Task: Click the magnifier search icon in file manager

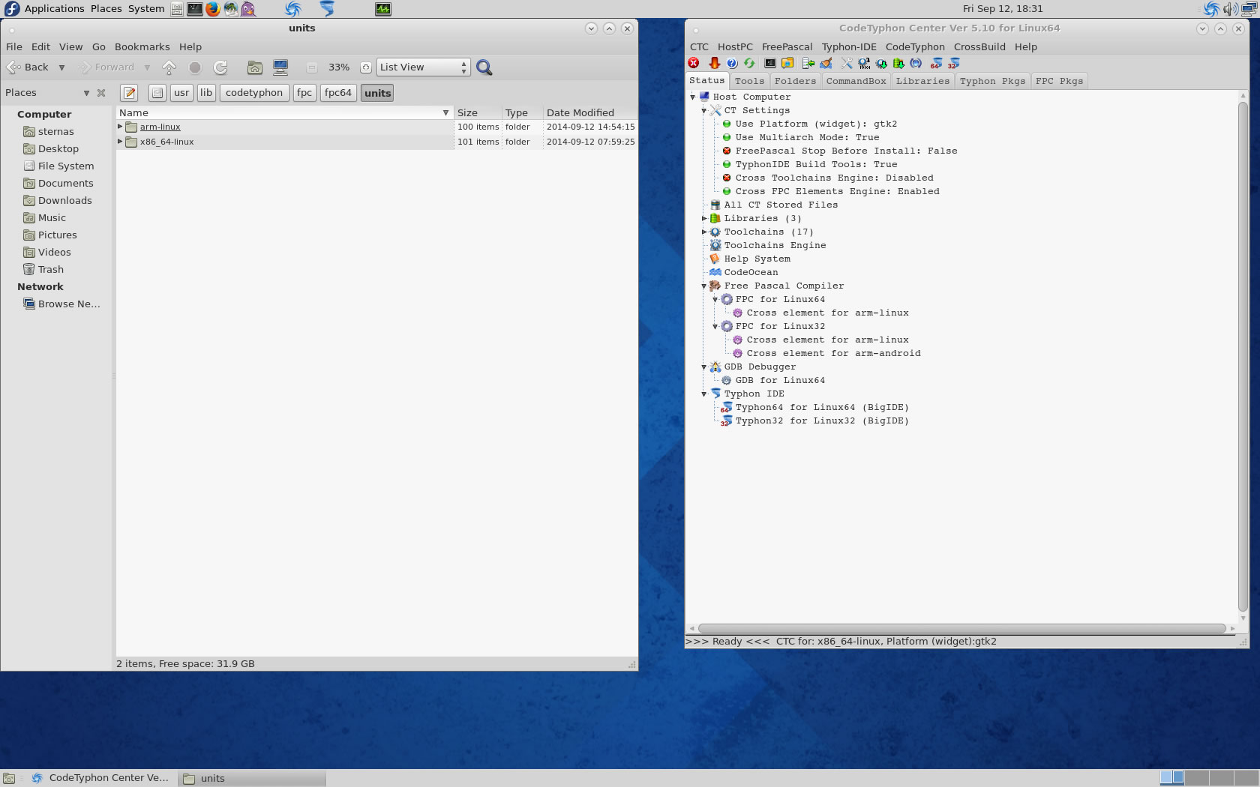Action: pos(484,67)
